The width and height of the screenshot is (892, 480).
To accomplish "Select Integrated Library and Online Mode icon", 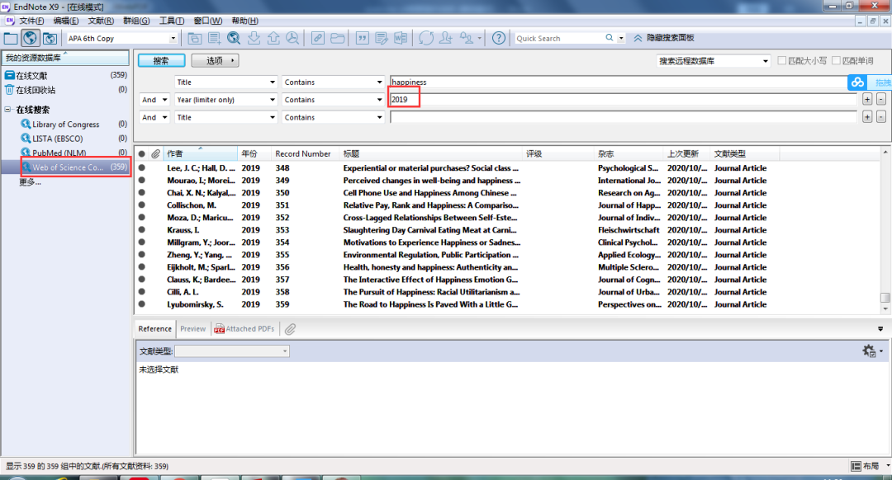I will coord(50,38).
